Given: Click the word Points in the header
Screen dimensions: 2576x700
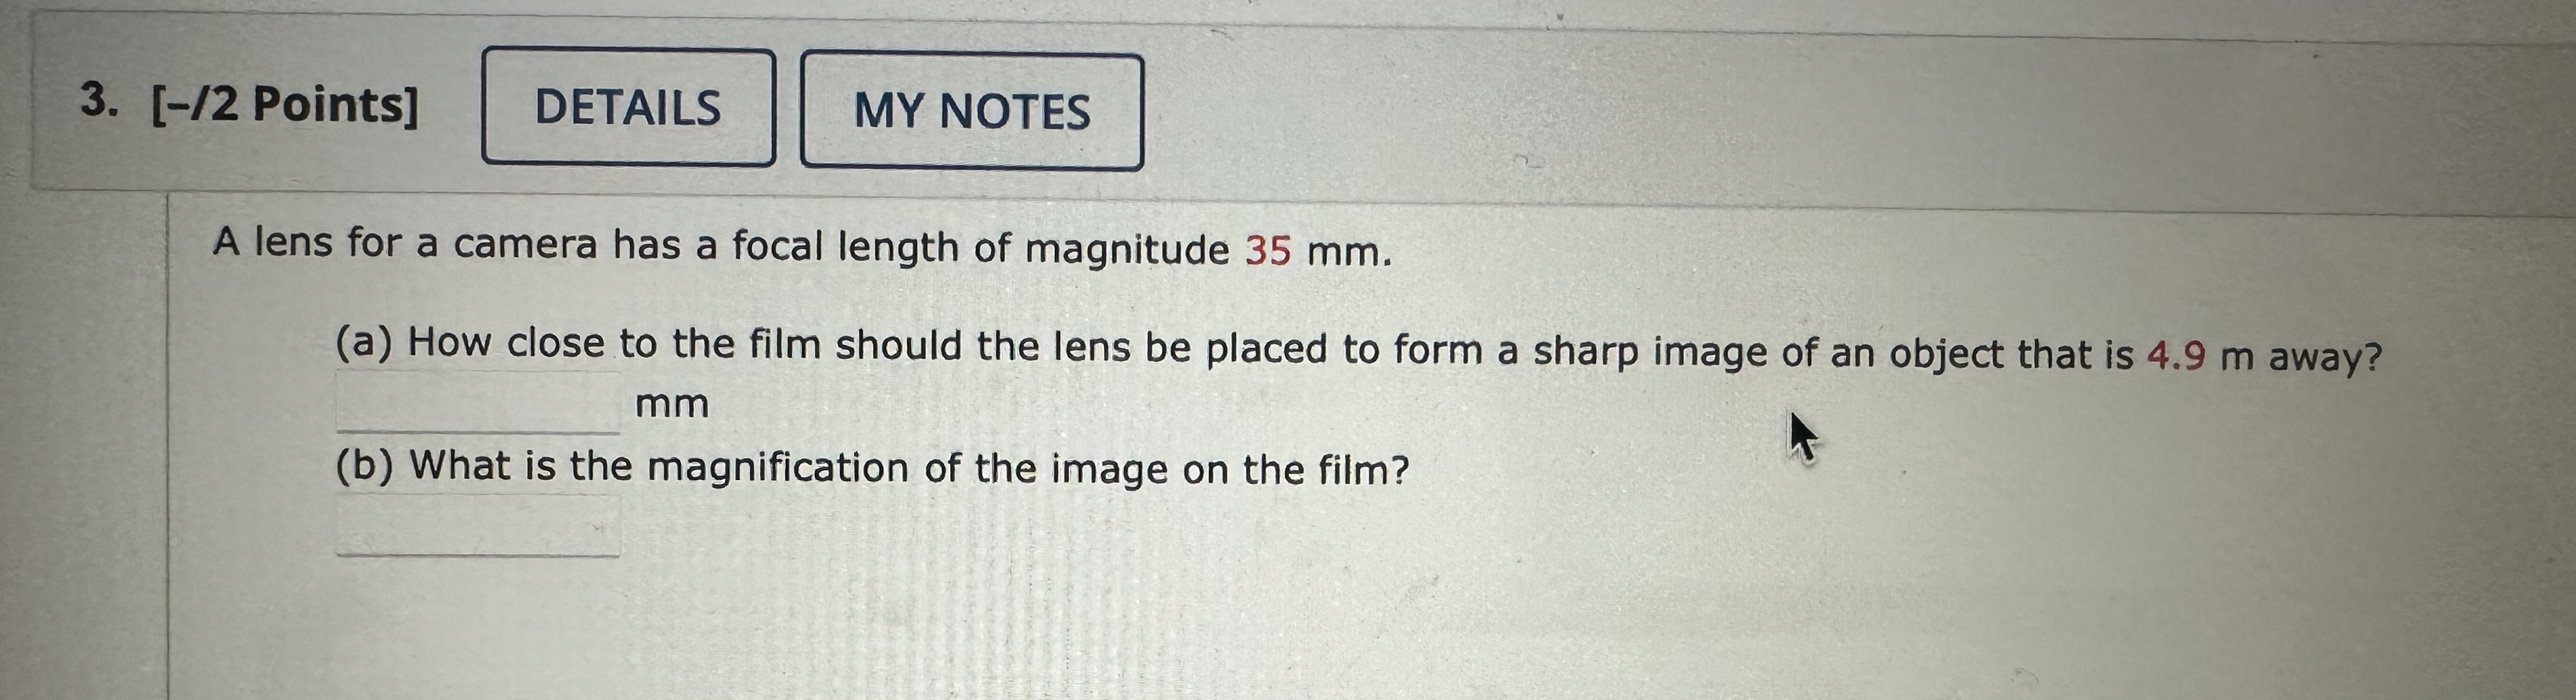Looking at the screenshot, I should [x=340, y=103].
